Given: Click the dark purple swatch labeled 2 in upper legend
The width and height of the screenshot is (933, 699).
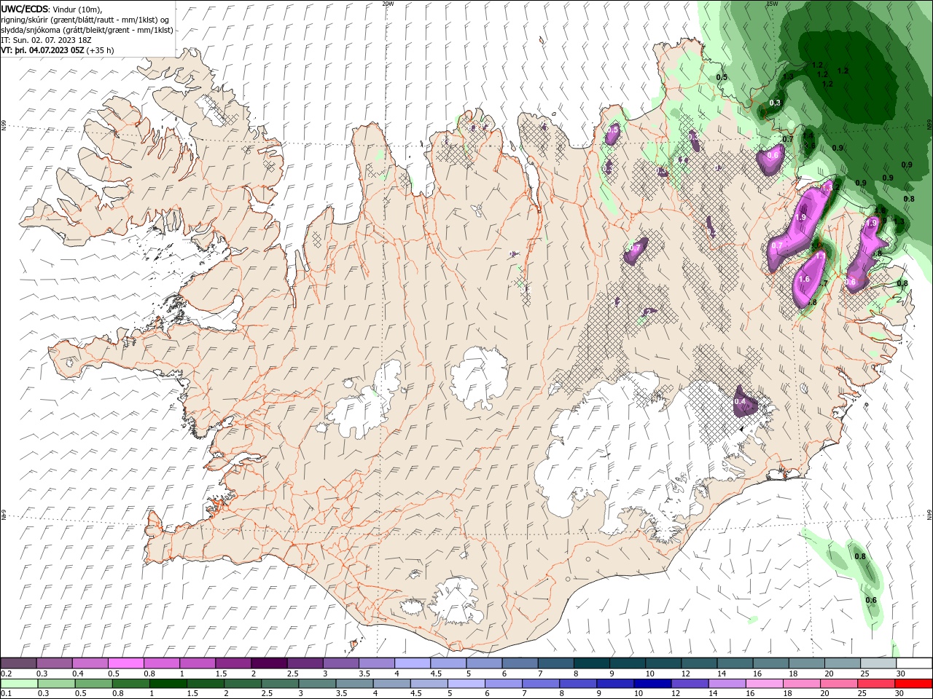Looking at the screenshot, I should (x=269, y=663).
